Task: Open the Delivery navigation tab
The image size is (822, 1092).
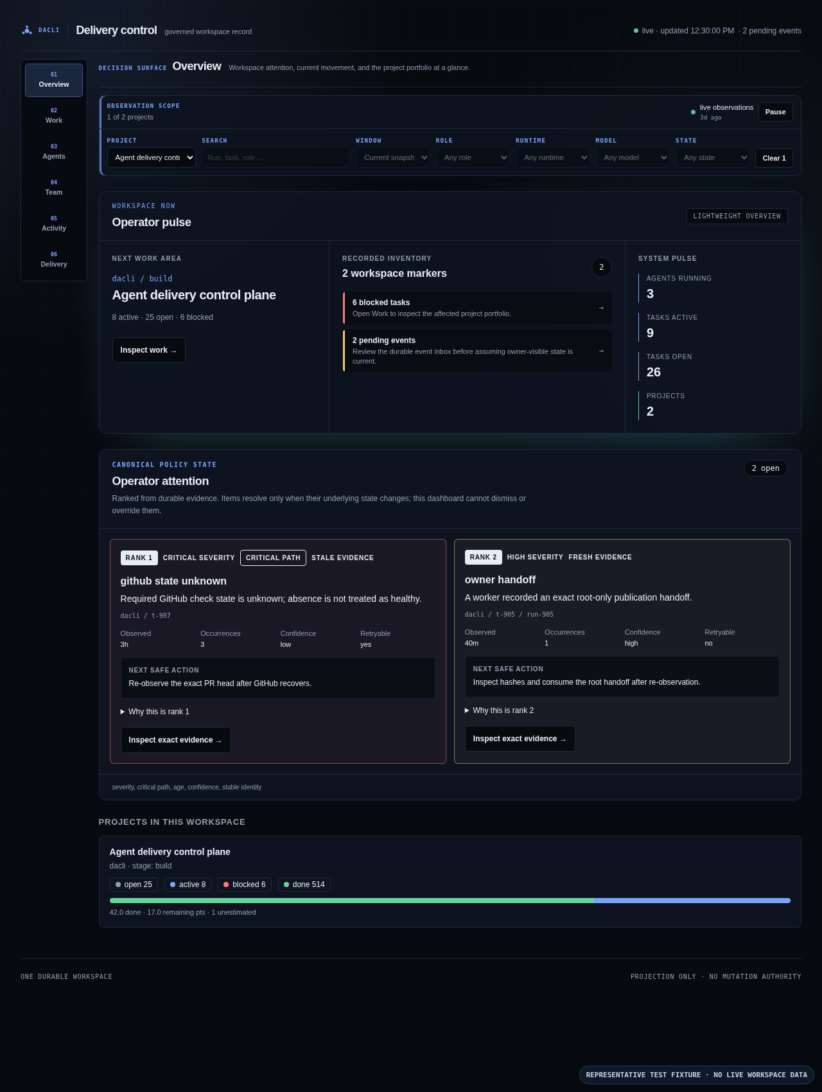Action: tap(54, 260)
